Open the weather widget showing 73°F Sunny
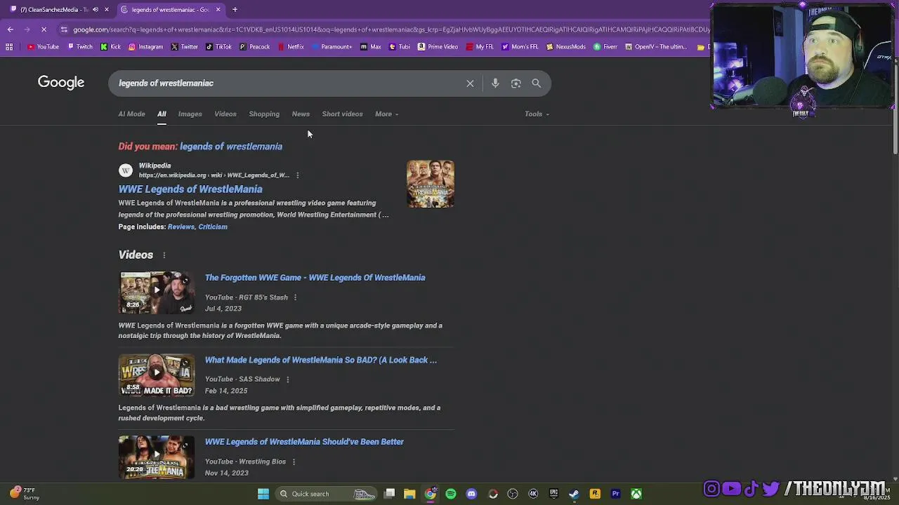 pos(25,494)
